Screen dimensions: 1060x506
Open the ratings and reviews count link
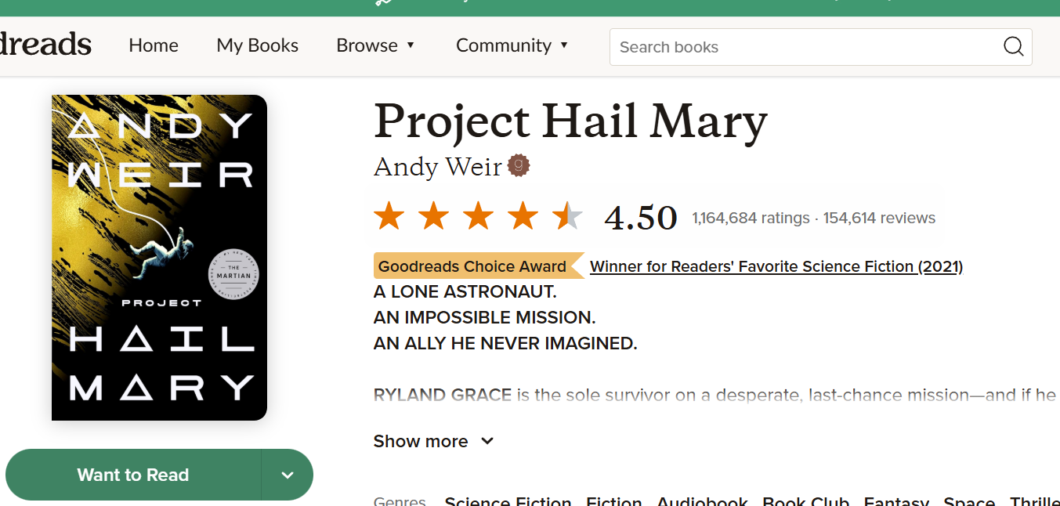click(813, 218)
